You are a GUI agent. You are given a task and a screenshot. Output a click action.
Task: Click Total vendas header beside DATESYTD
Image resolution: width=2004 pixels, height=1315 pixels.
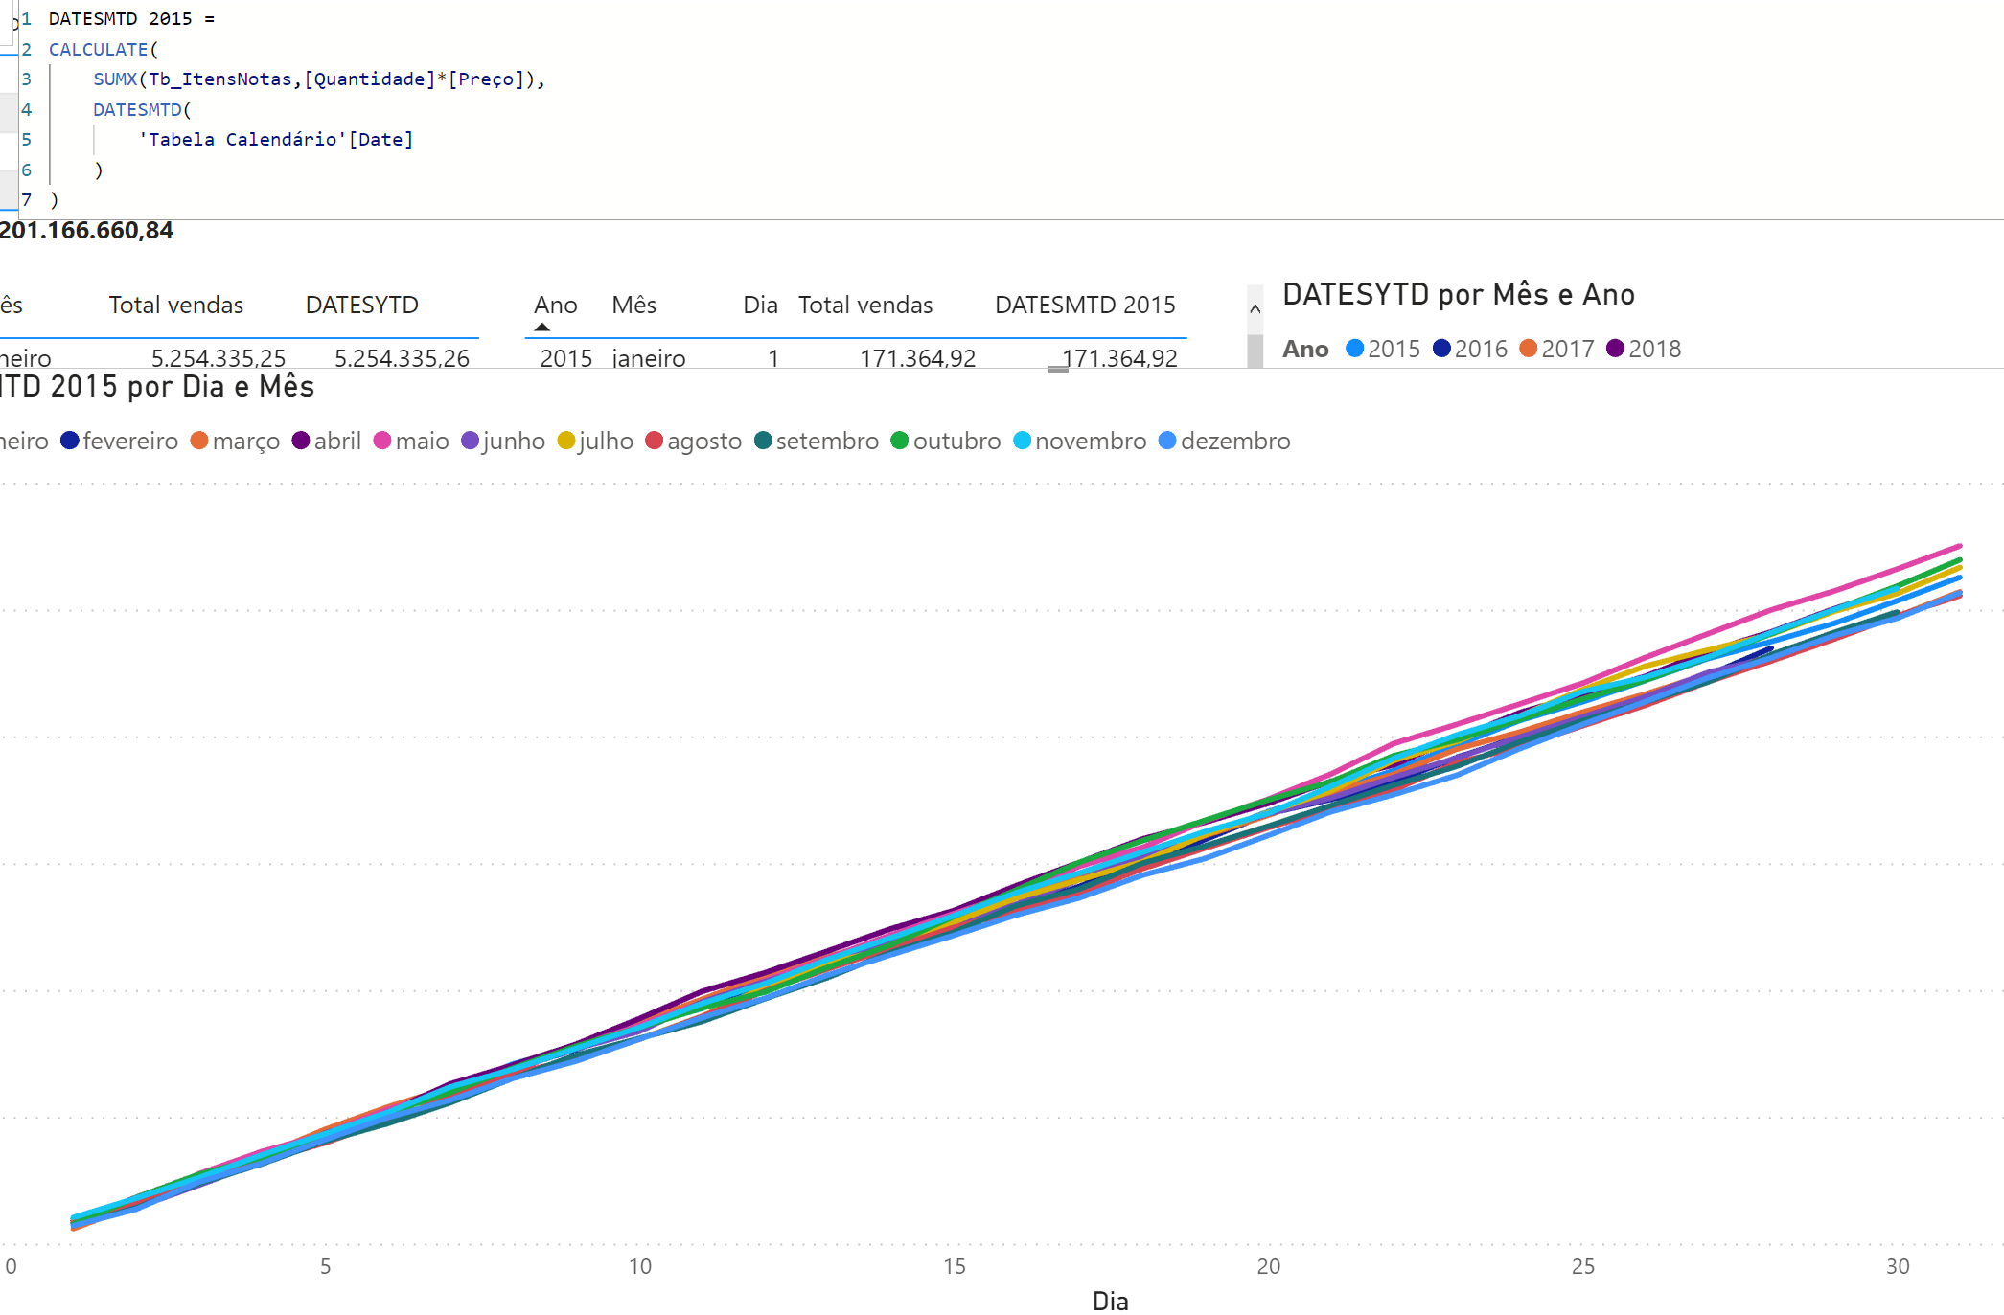pyautogui.click(x=176, y=305)
